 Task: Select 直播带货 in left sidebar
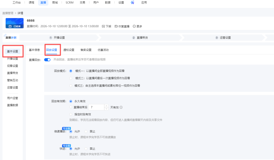(13, 73)
